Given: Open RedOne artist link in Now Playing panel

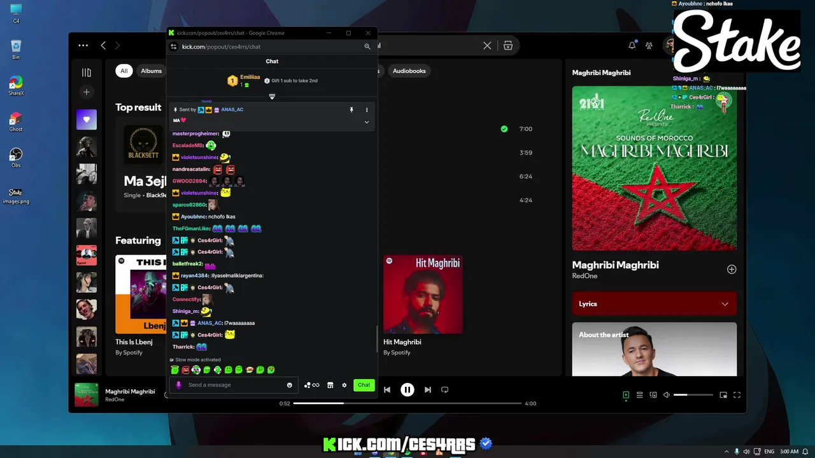Looking at the screenshot, I should click(x=585, y=276).
